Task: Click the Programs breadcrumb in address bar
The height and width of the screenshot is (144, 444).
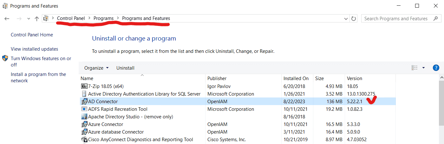Action: 103,18
